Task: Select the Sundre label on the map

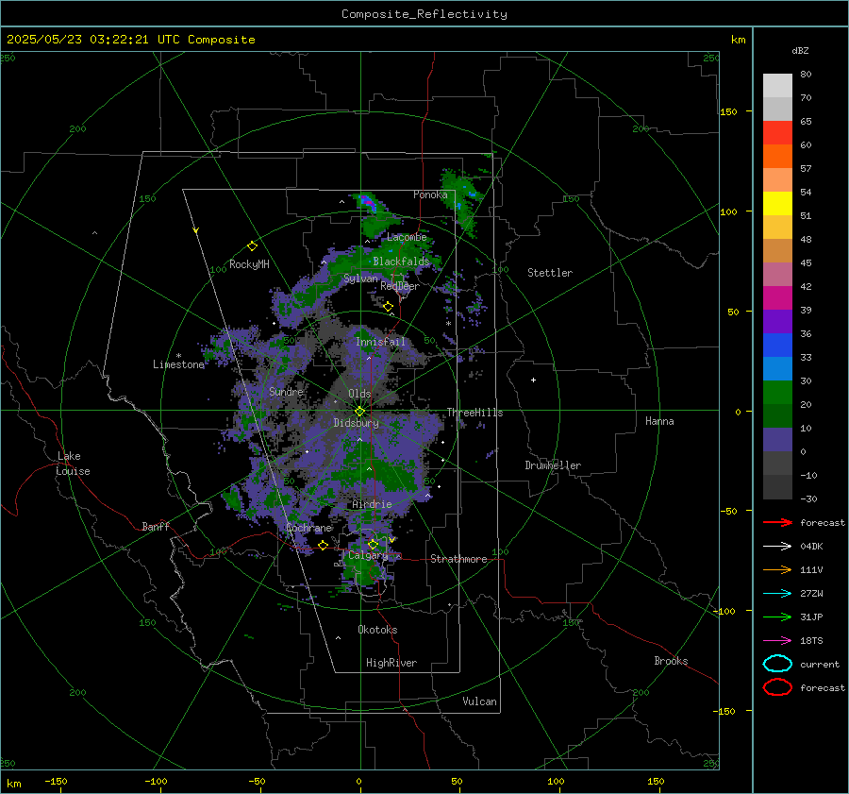Action: (286, 391)
